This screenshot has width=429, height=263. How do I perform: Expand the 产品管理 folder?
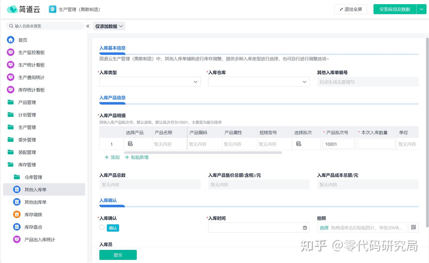27,102
